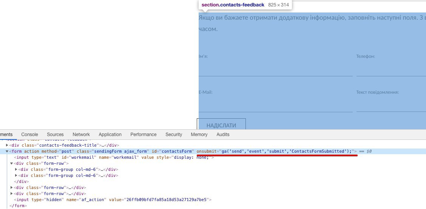Open the Audits tab
Image resolution: width=426 pixels, height=209 pixels.
coord(223,135)
